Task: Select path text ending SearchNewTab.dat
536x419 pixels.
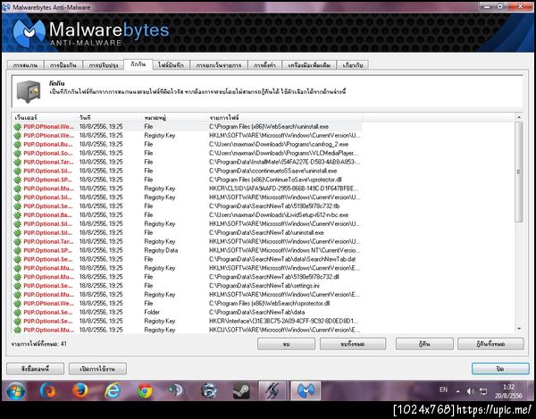Action: point(282,259)
